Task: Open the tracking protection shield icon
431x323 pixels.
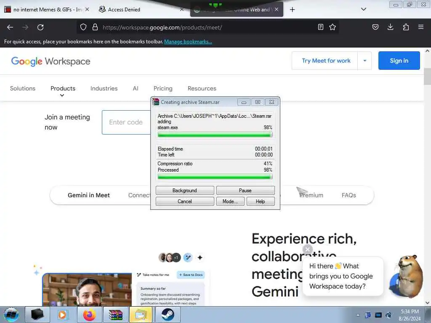Action: click(83, 27)
